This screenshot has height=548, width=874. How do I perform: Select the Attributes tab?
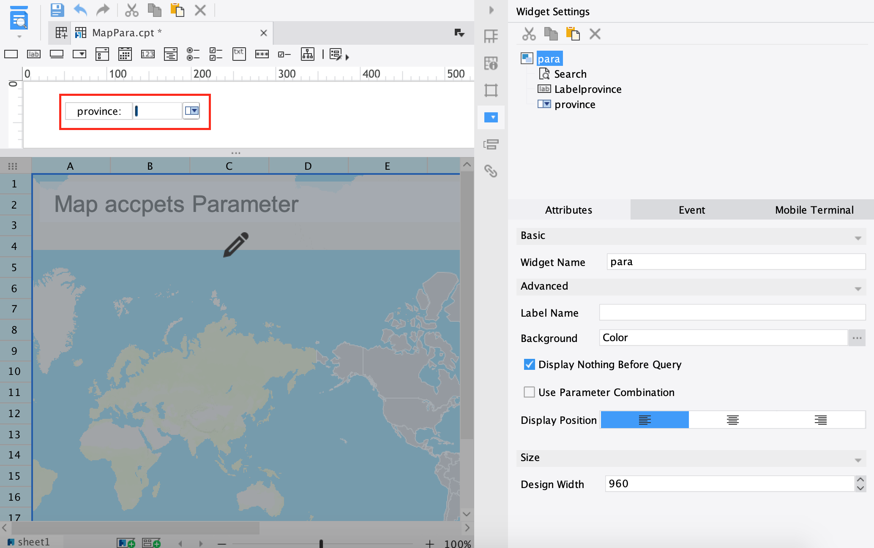[x=569, y=210]
